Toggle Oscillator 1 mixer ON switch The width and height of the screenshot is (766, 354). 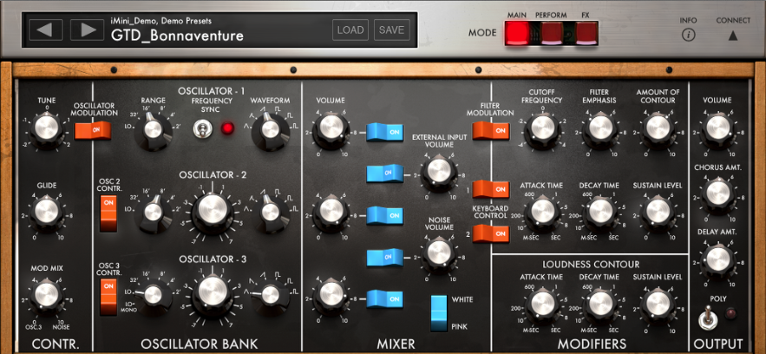coord(385,132)
